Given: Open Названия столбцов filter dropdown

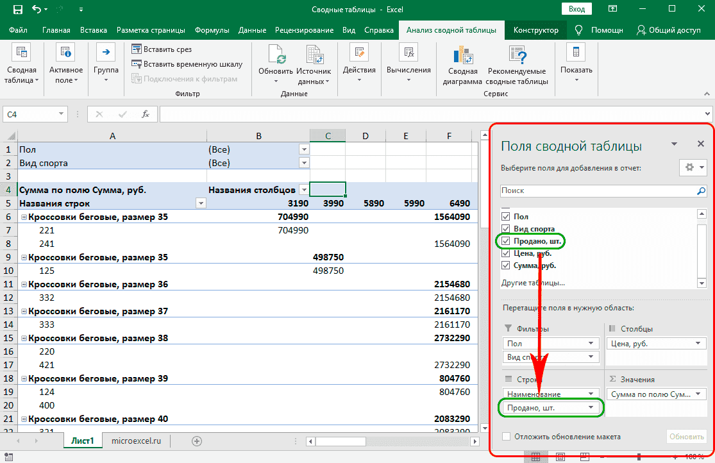Looking at the screenshot, I should click(x=303, y=190).
